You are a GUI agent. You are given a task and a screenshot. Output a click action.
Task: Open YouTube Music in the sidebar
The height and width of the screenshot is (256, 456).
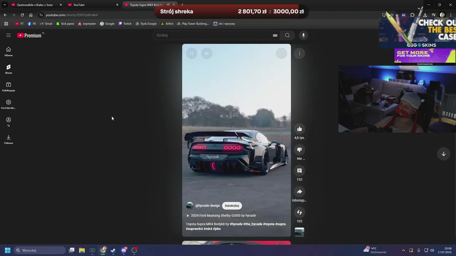tap(9, 104)
